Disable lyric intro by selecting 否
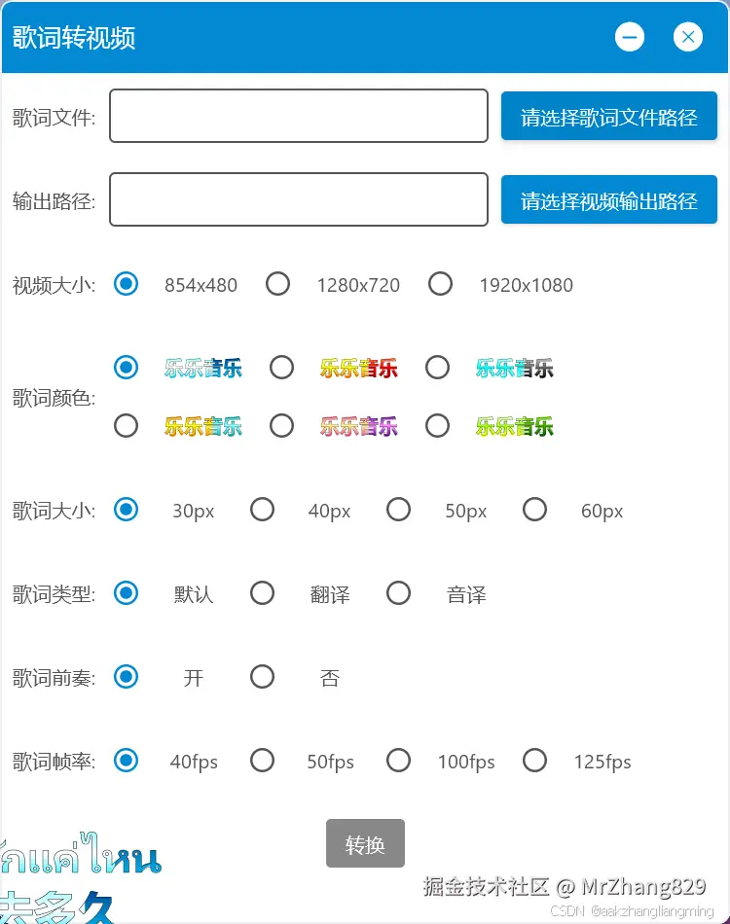Viewport: 730px width, 924px height. (x=262, y=677)
